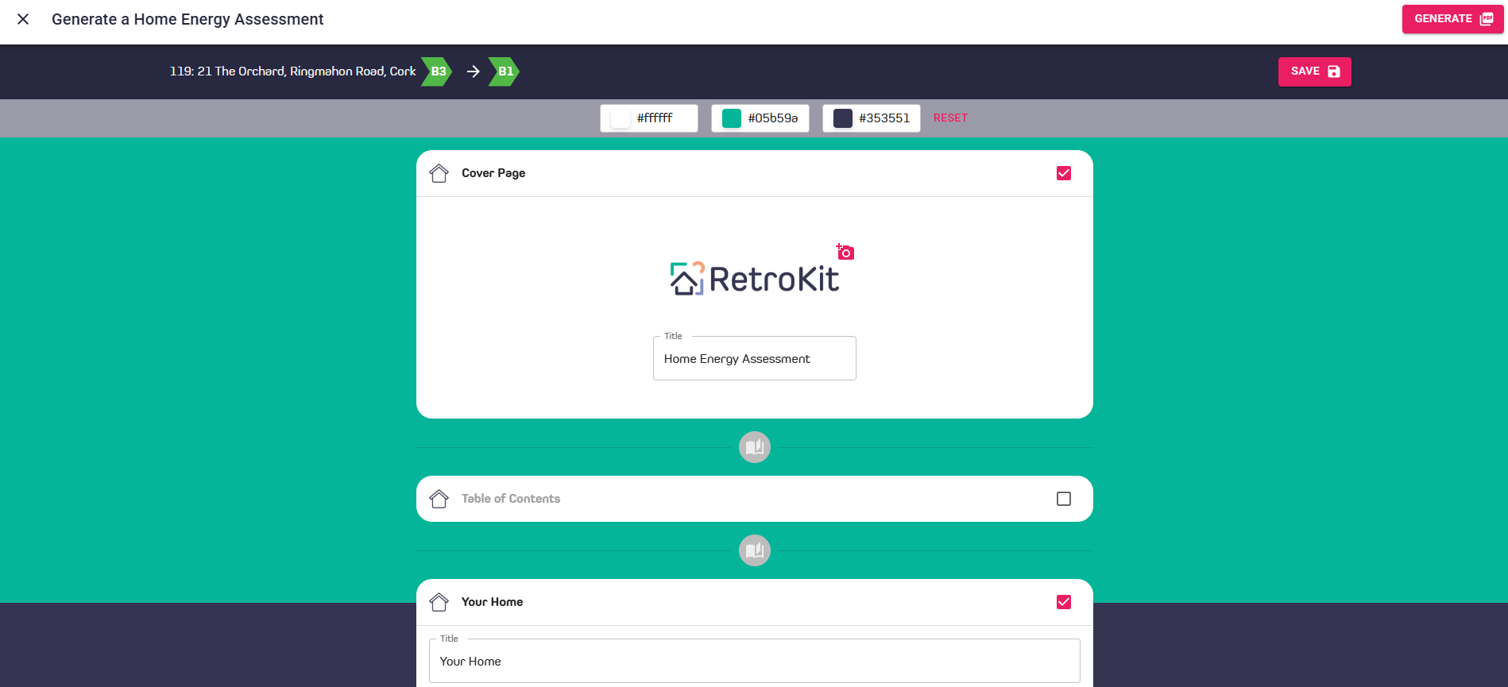Click the B1 target rating badge
The width and height of the screenshot is (1508, 687).
pyautogui.click(x=505, y=71)
